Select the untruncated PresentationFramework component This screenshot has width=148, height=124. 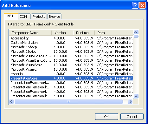(72, 92)
